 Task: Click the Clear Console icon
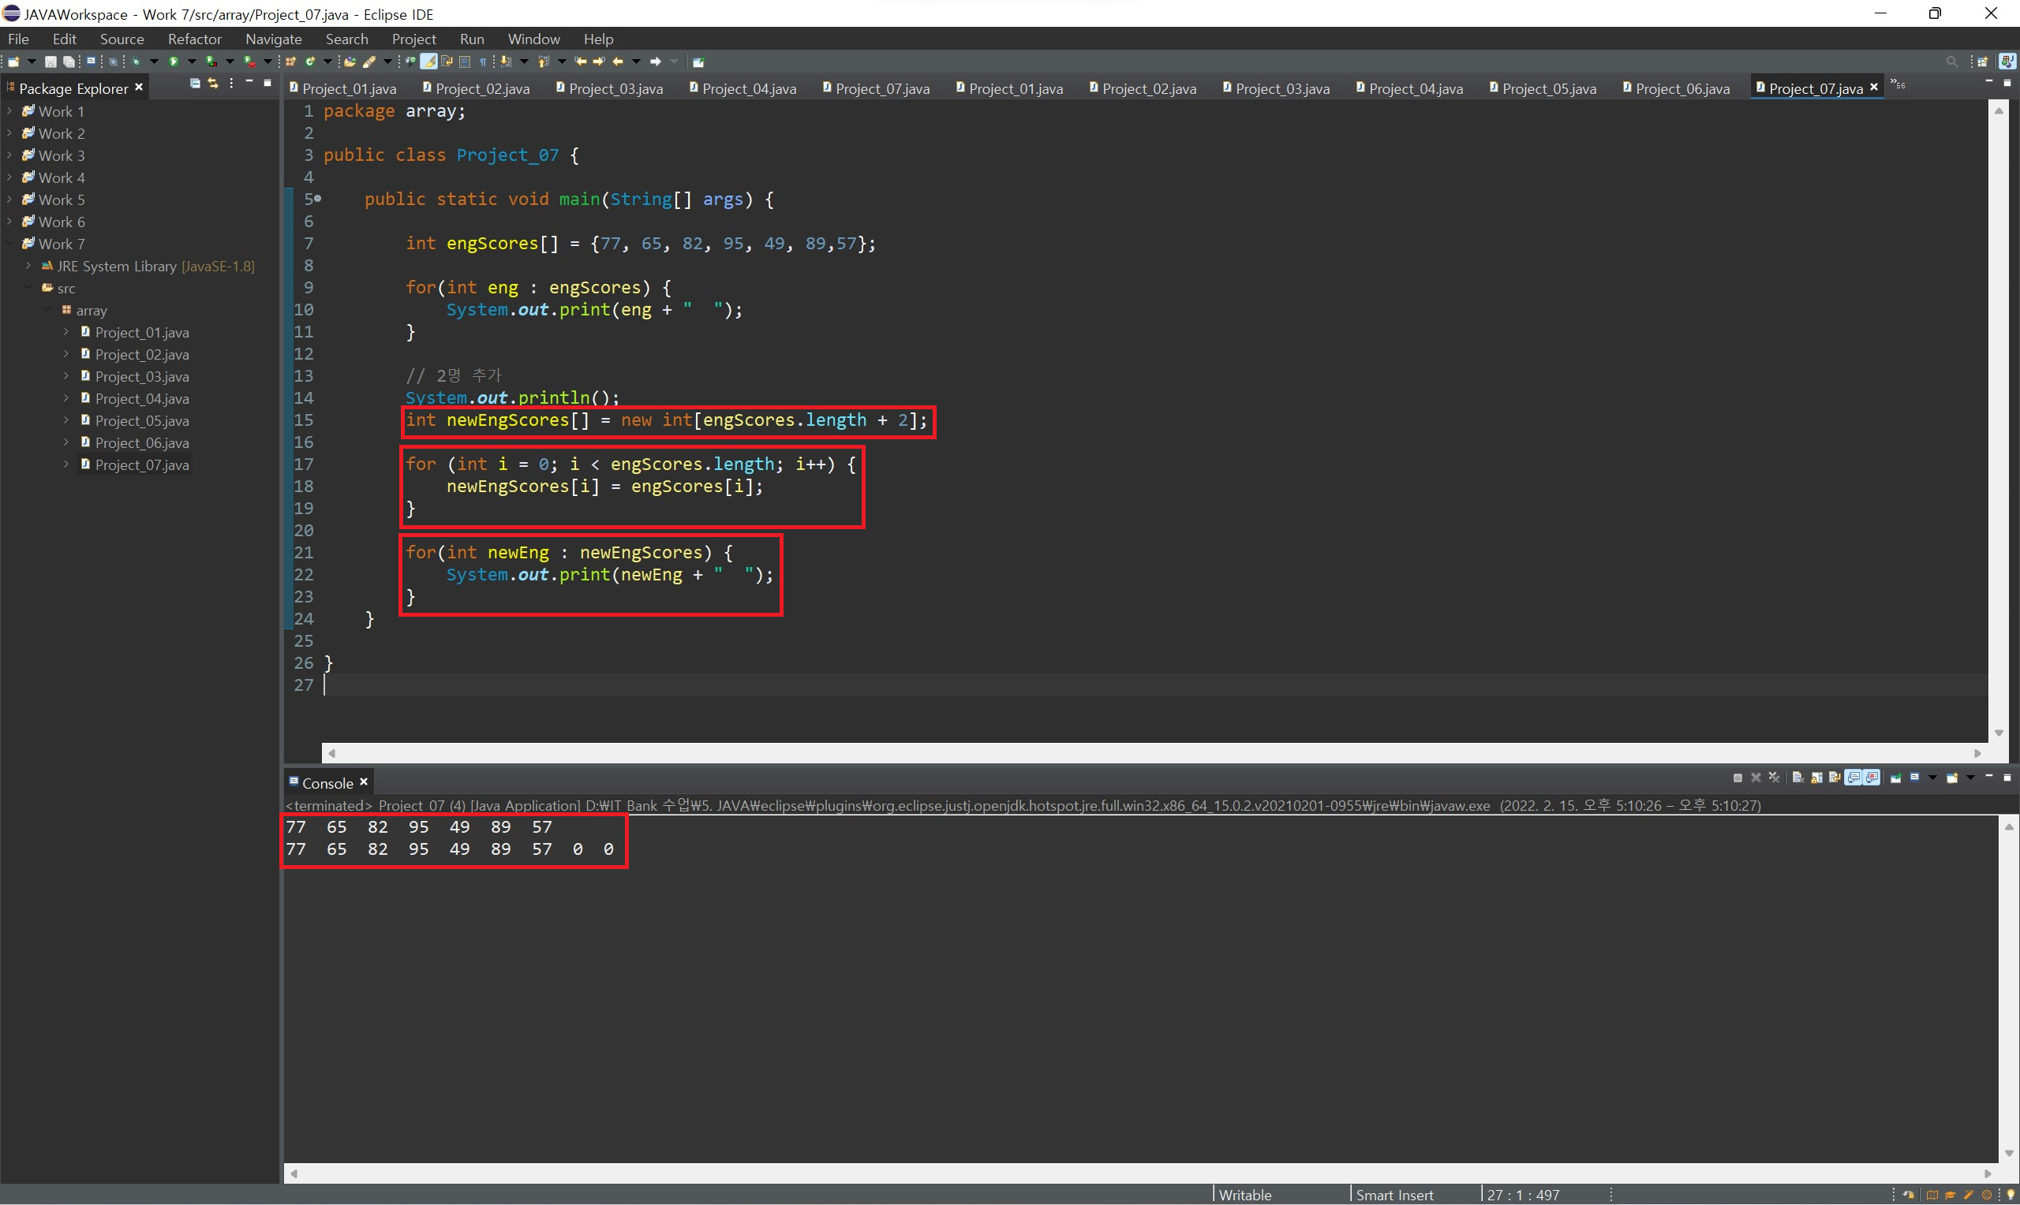[x=1798, y=778]
